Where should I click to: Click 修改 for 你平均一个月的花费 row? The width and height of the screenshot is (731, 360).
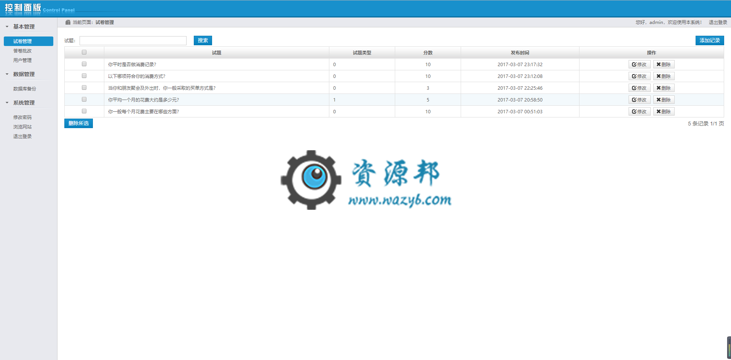point(639,100)
